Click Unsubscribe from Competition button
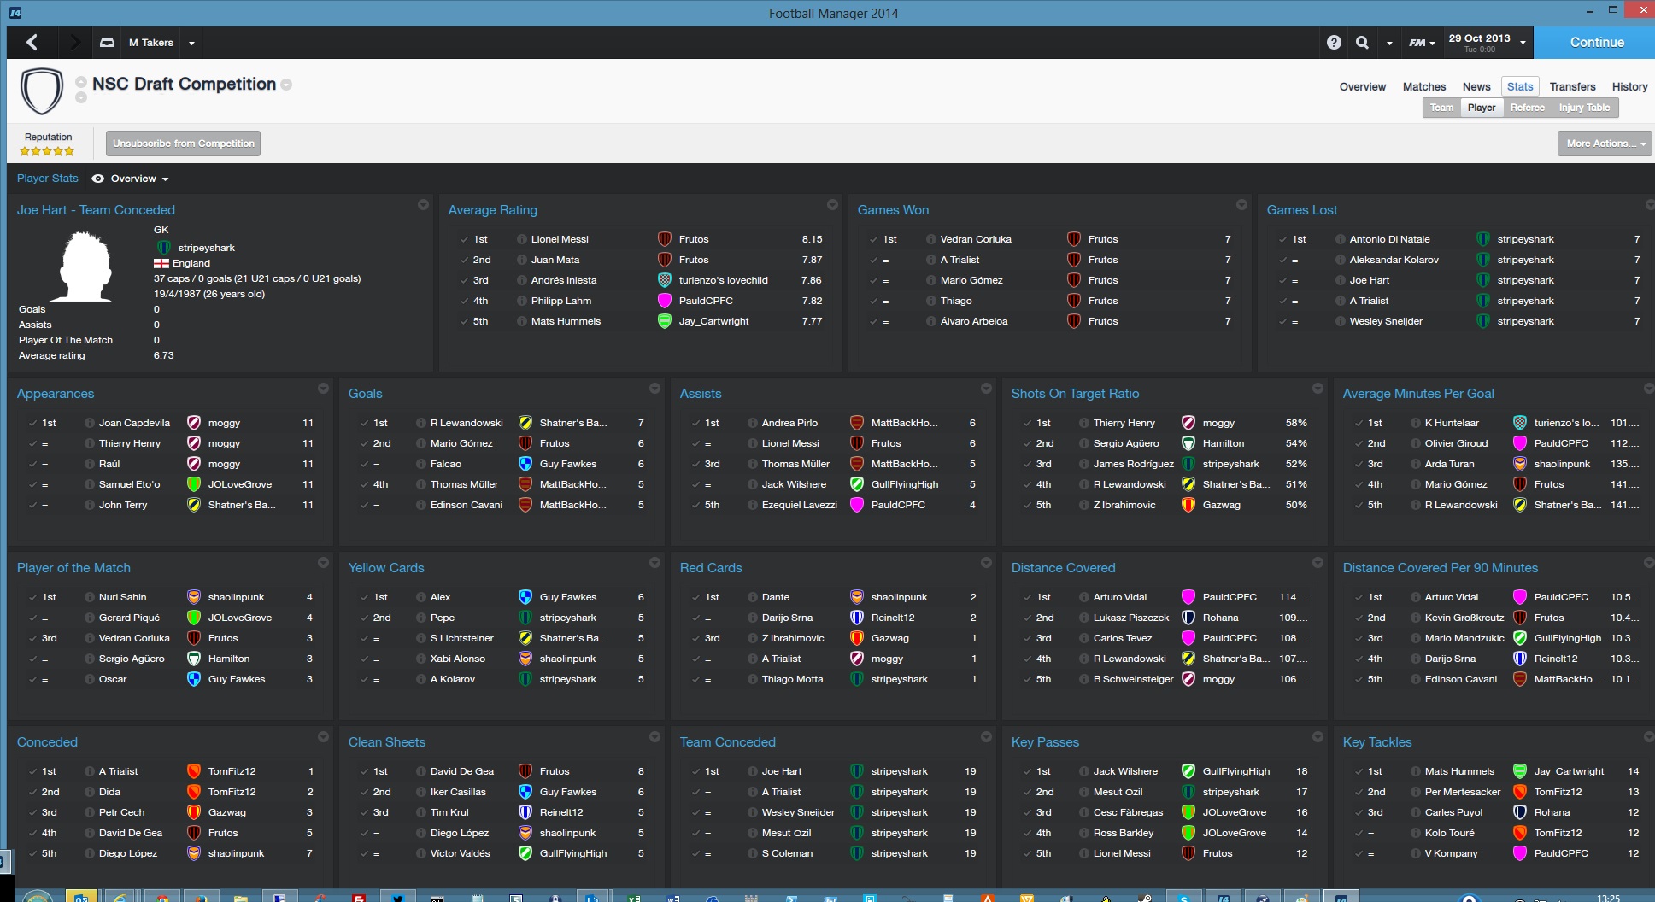 point(183,143)
